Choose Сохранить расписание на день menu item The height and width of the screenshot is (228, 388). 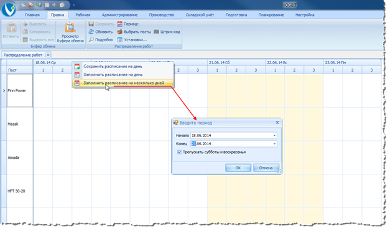pyautogui.click(x=122, y=67)
